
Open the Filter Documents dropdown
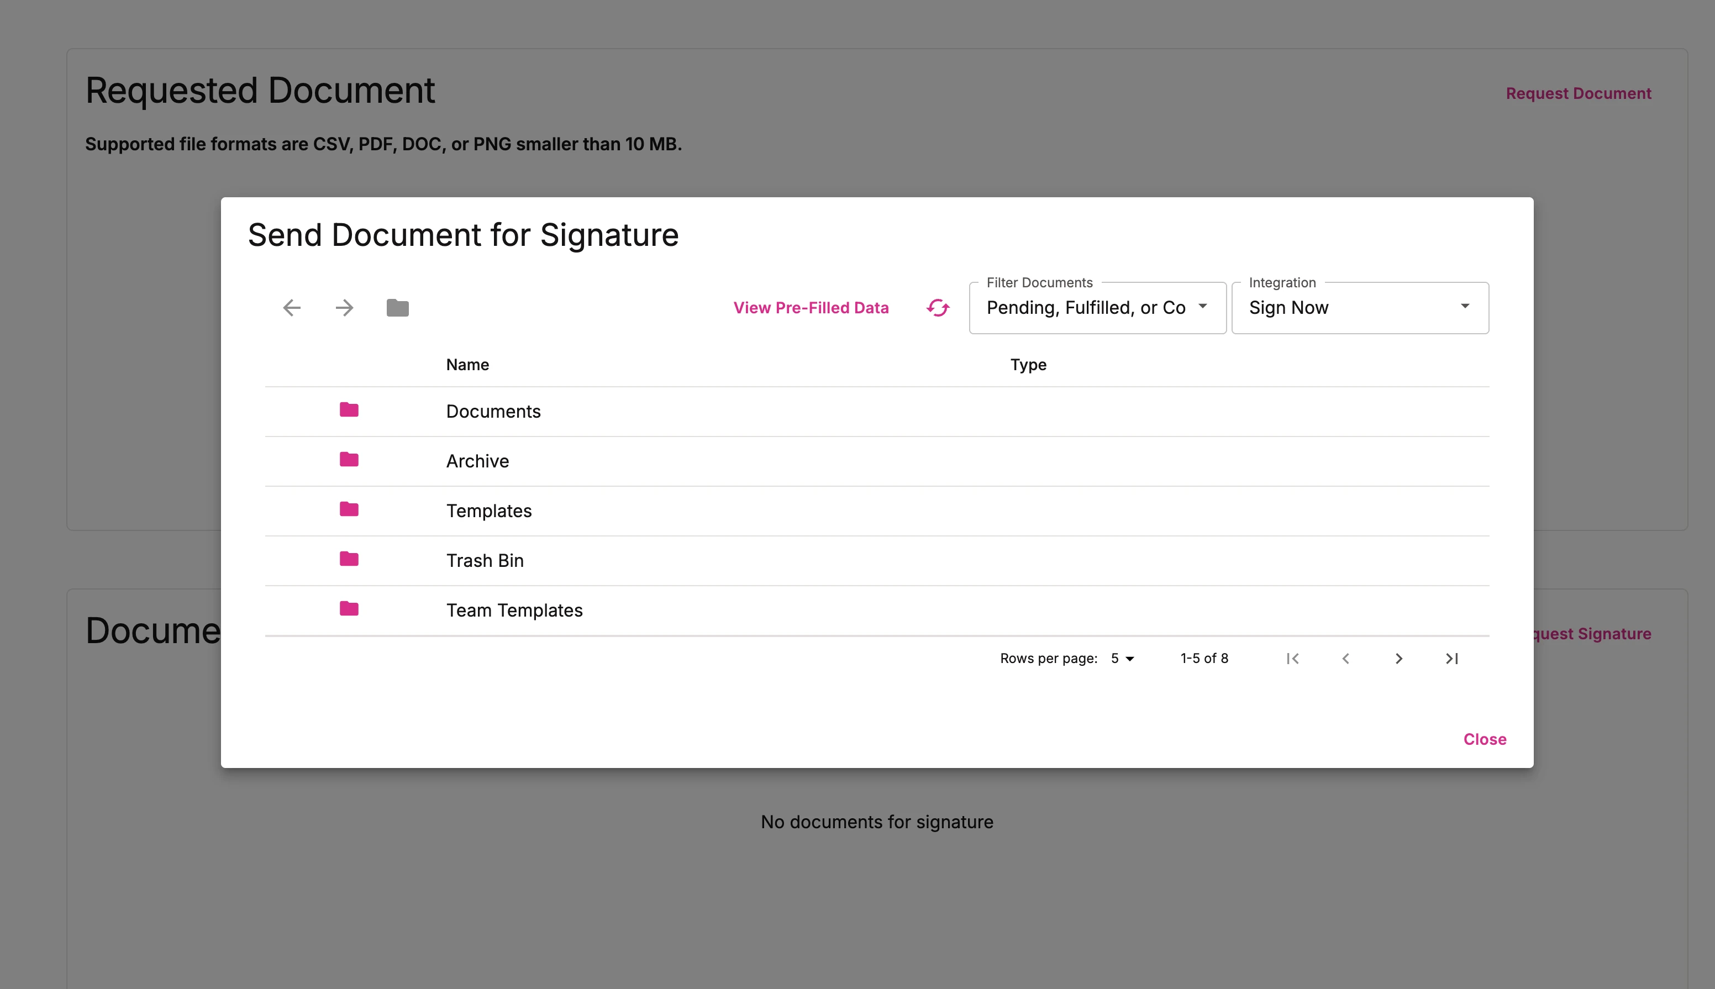1098,308
